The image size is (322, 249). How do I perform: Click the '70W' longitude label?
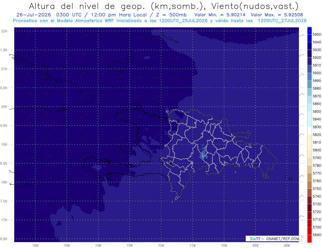(x=224, y=246)
